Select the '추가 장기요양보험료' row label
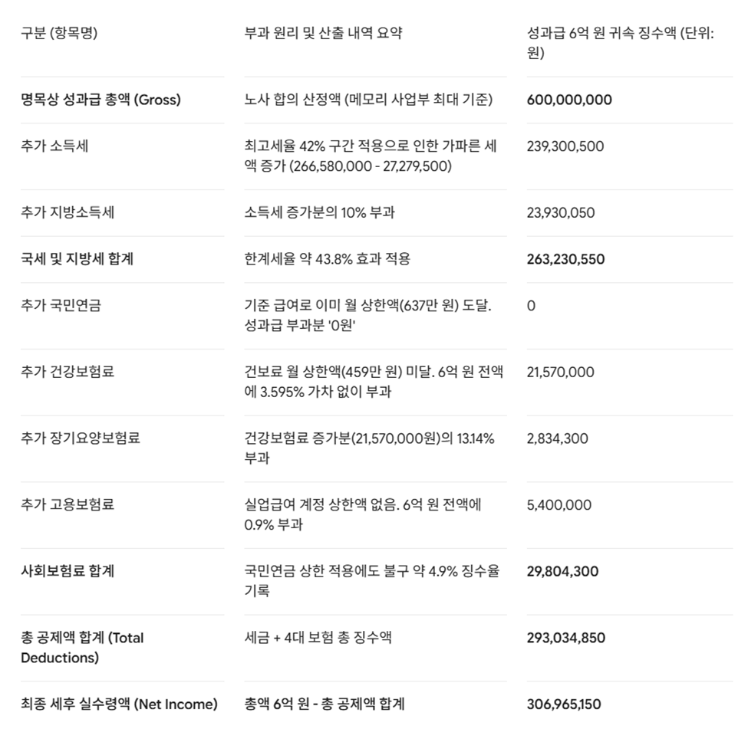Image resolution: width=748 pixels, height=729 pixels. pyautogui.click(x=81, y=438)
